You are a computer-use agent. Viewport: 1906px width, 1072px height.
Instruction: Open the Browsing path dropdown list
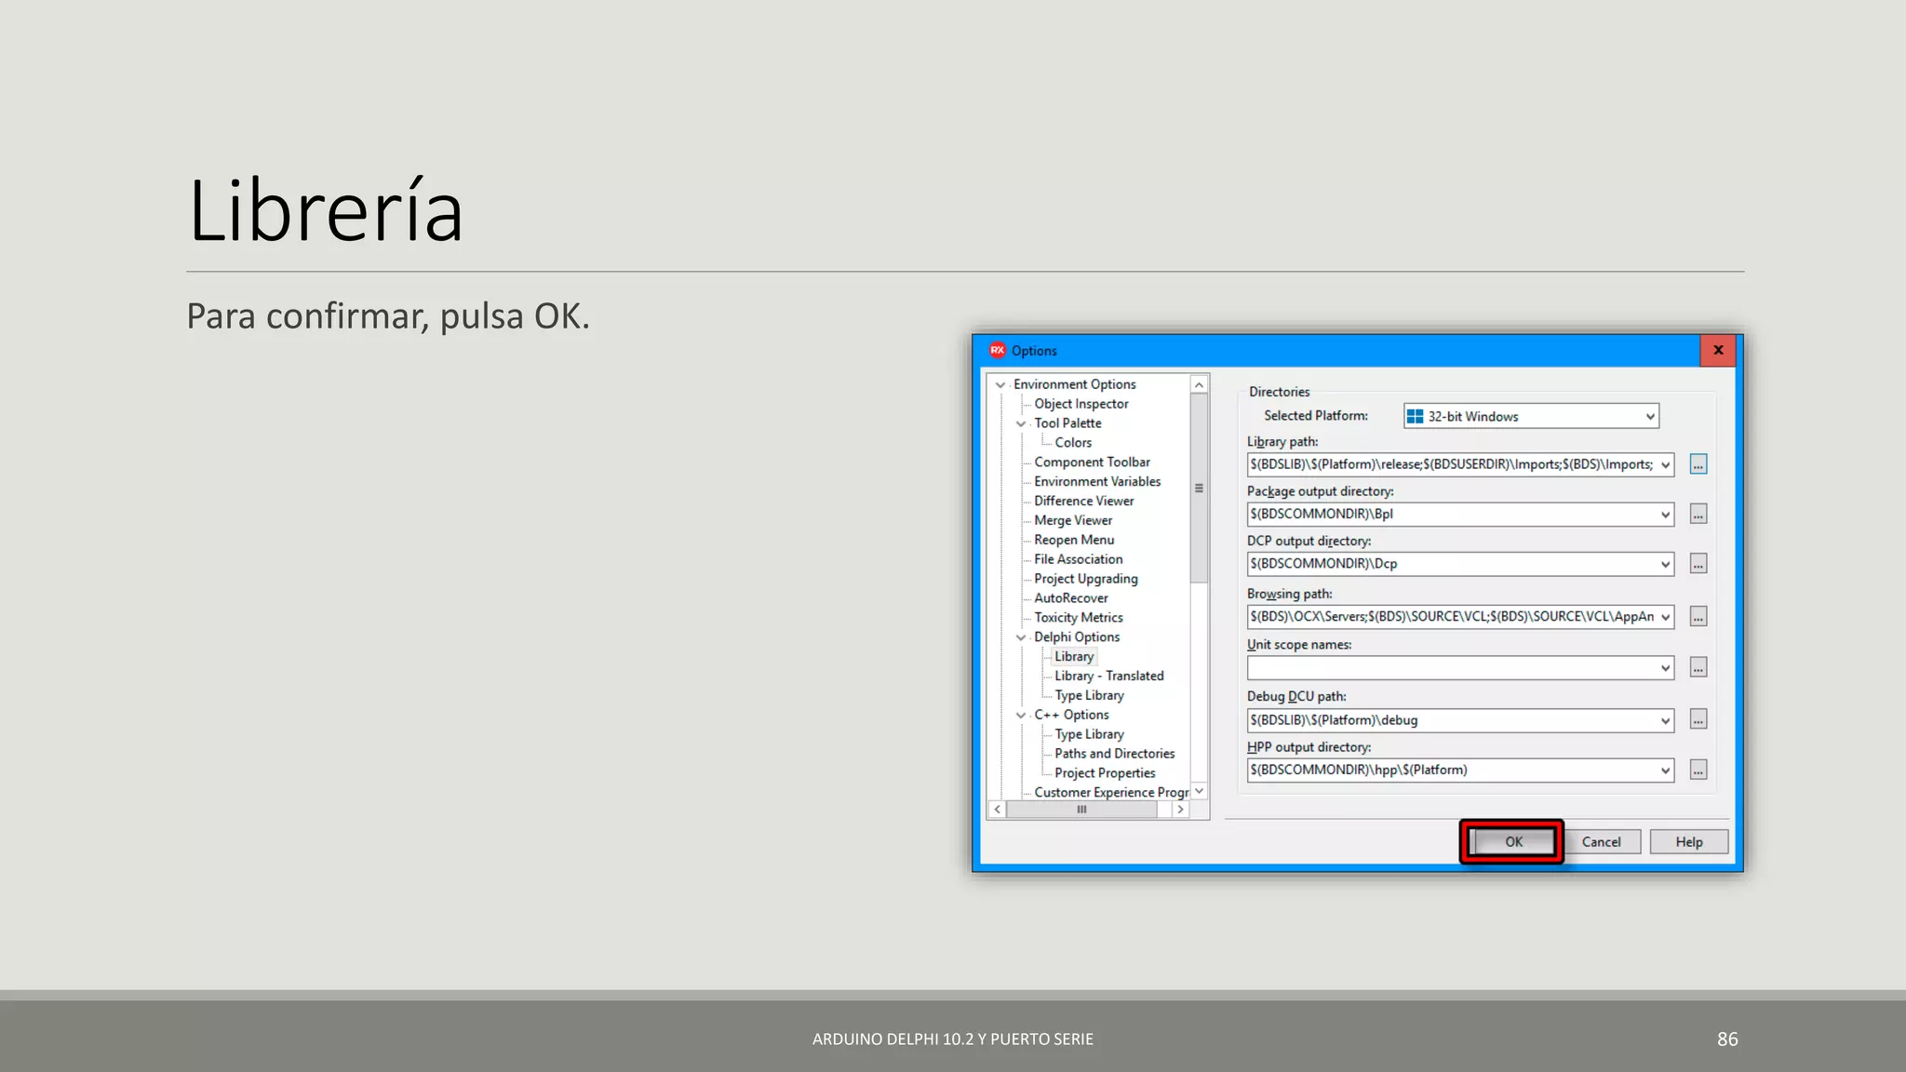[1665, 617]
